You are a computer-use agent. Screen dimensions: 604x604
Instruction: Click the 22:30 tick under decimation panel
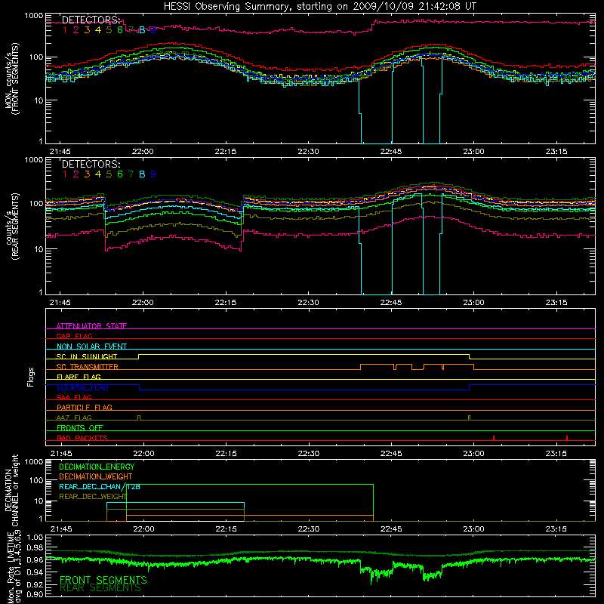click(x=308, y=529)
